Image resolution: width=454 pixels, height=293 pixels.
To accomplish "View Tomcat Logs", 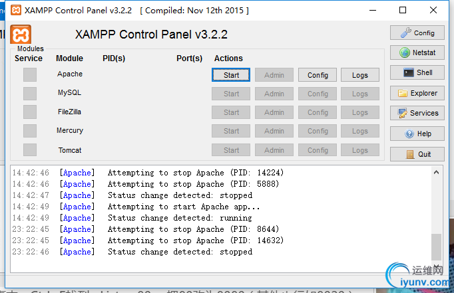I will [360, 150].
